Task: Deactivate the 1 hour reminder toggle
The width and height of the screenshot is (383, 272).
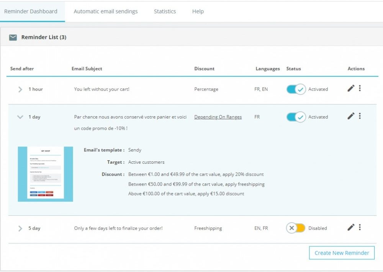Action: pos(296,90)
